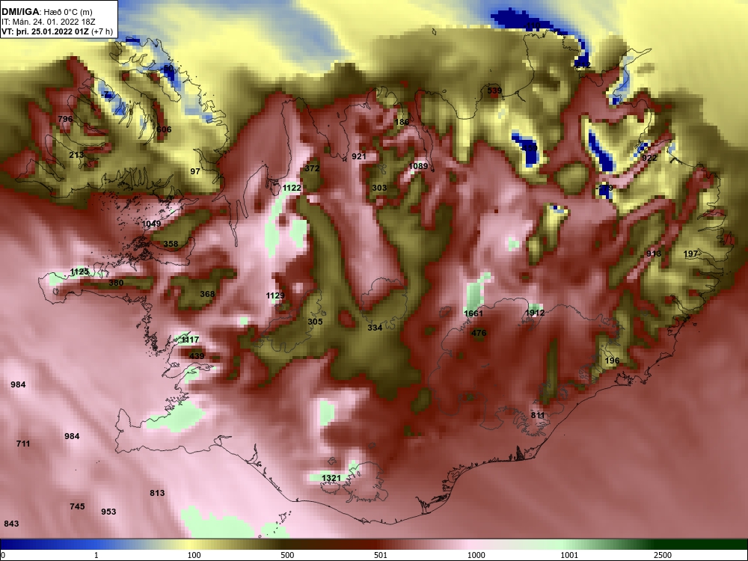
Task: Click the map value 213
Action: pos(76,155)
